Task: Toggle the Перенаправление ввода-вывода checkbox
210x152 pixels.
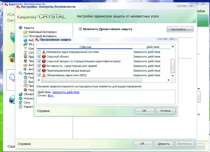Action: pyautogui.click(x=39, y=71)
